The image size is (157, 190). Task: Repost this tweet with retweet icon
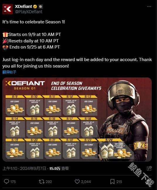[x=42, y=182]
